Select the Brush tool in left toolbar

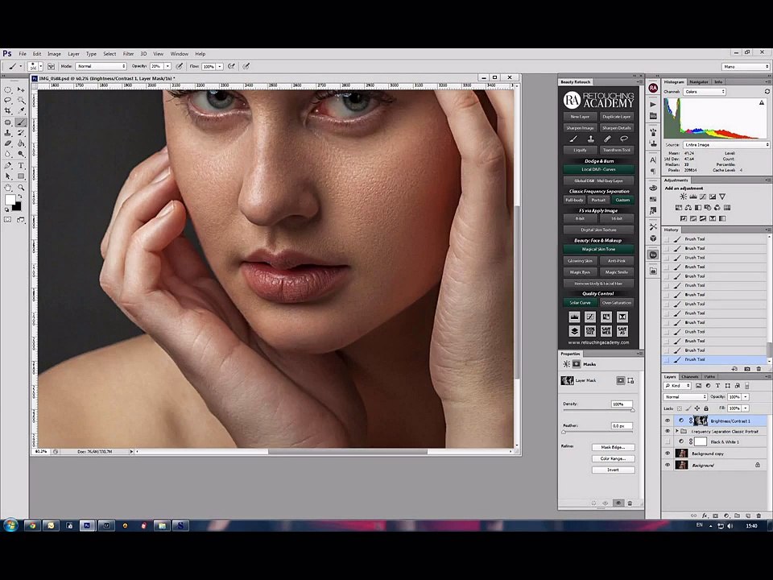(x=21, y=122)
